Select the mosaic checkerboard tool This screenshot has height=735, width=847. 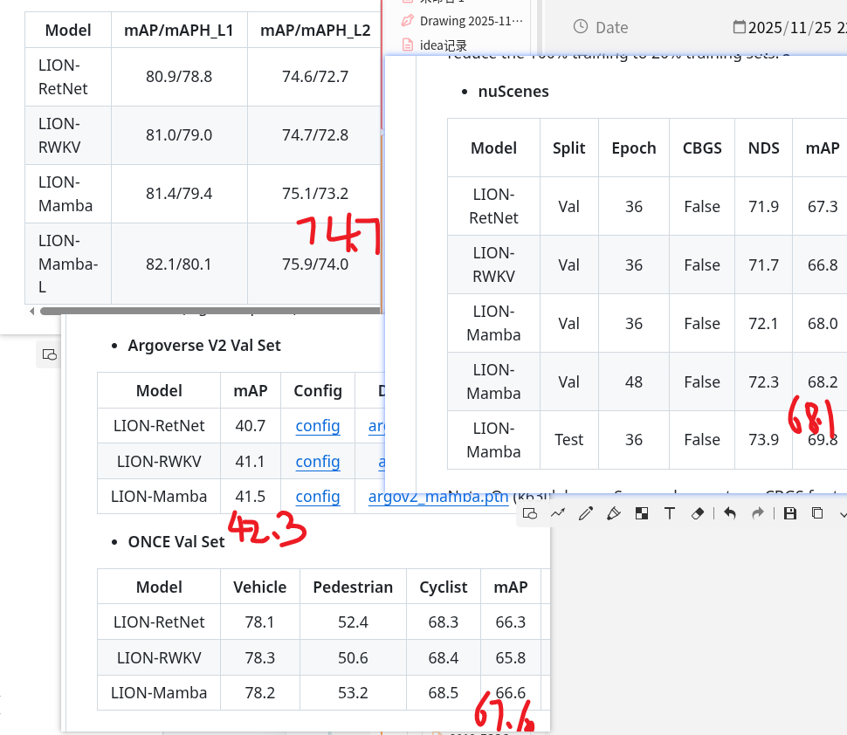[x=642, y=513]
